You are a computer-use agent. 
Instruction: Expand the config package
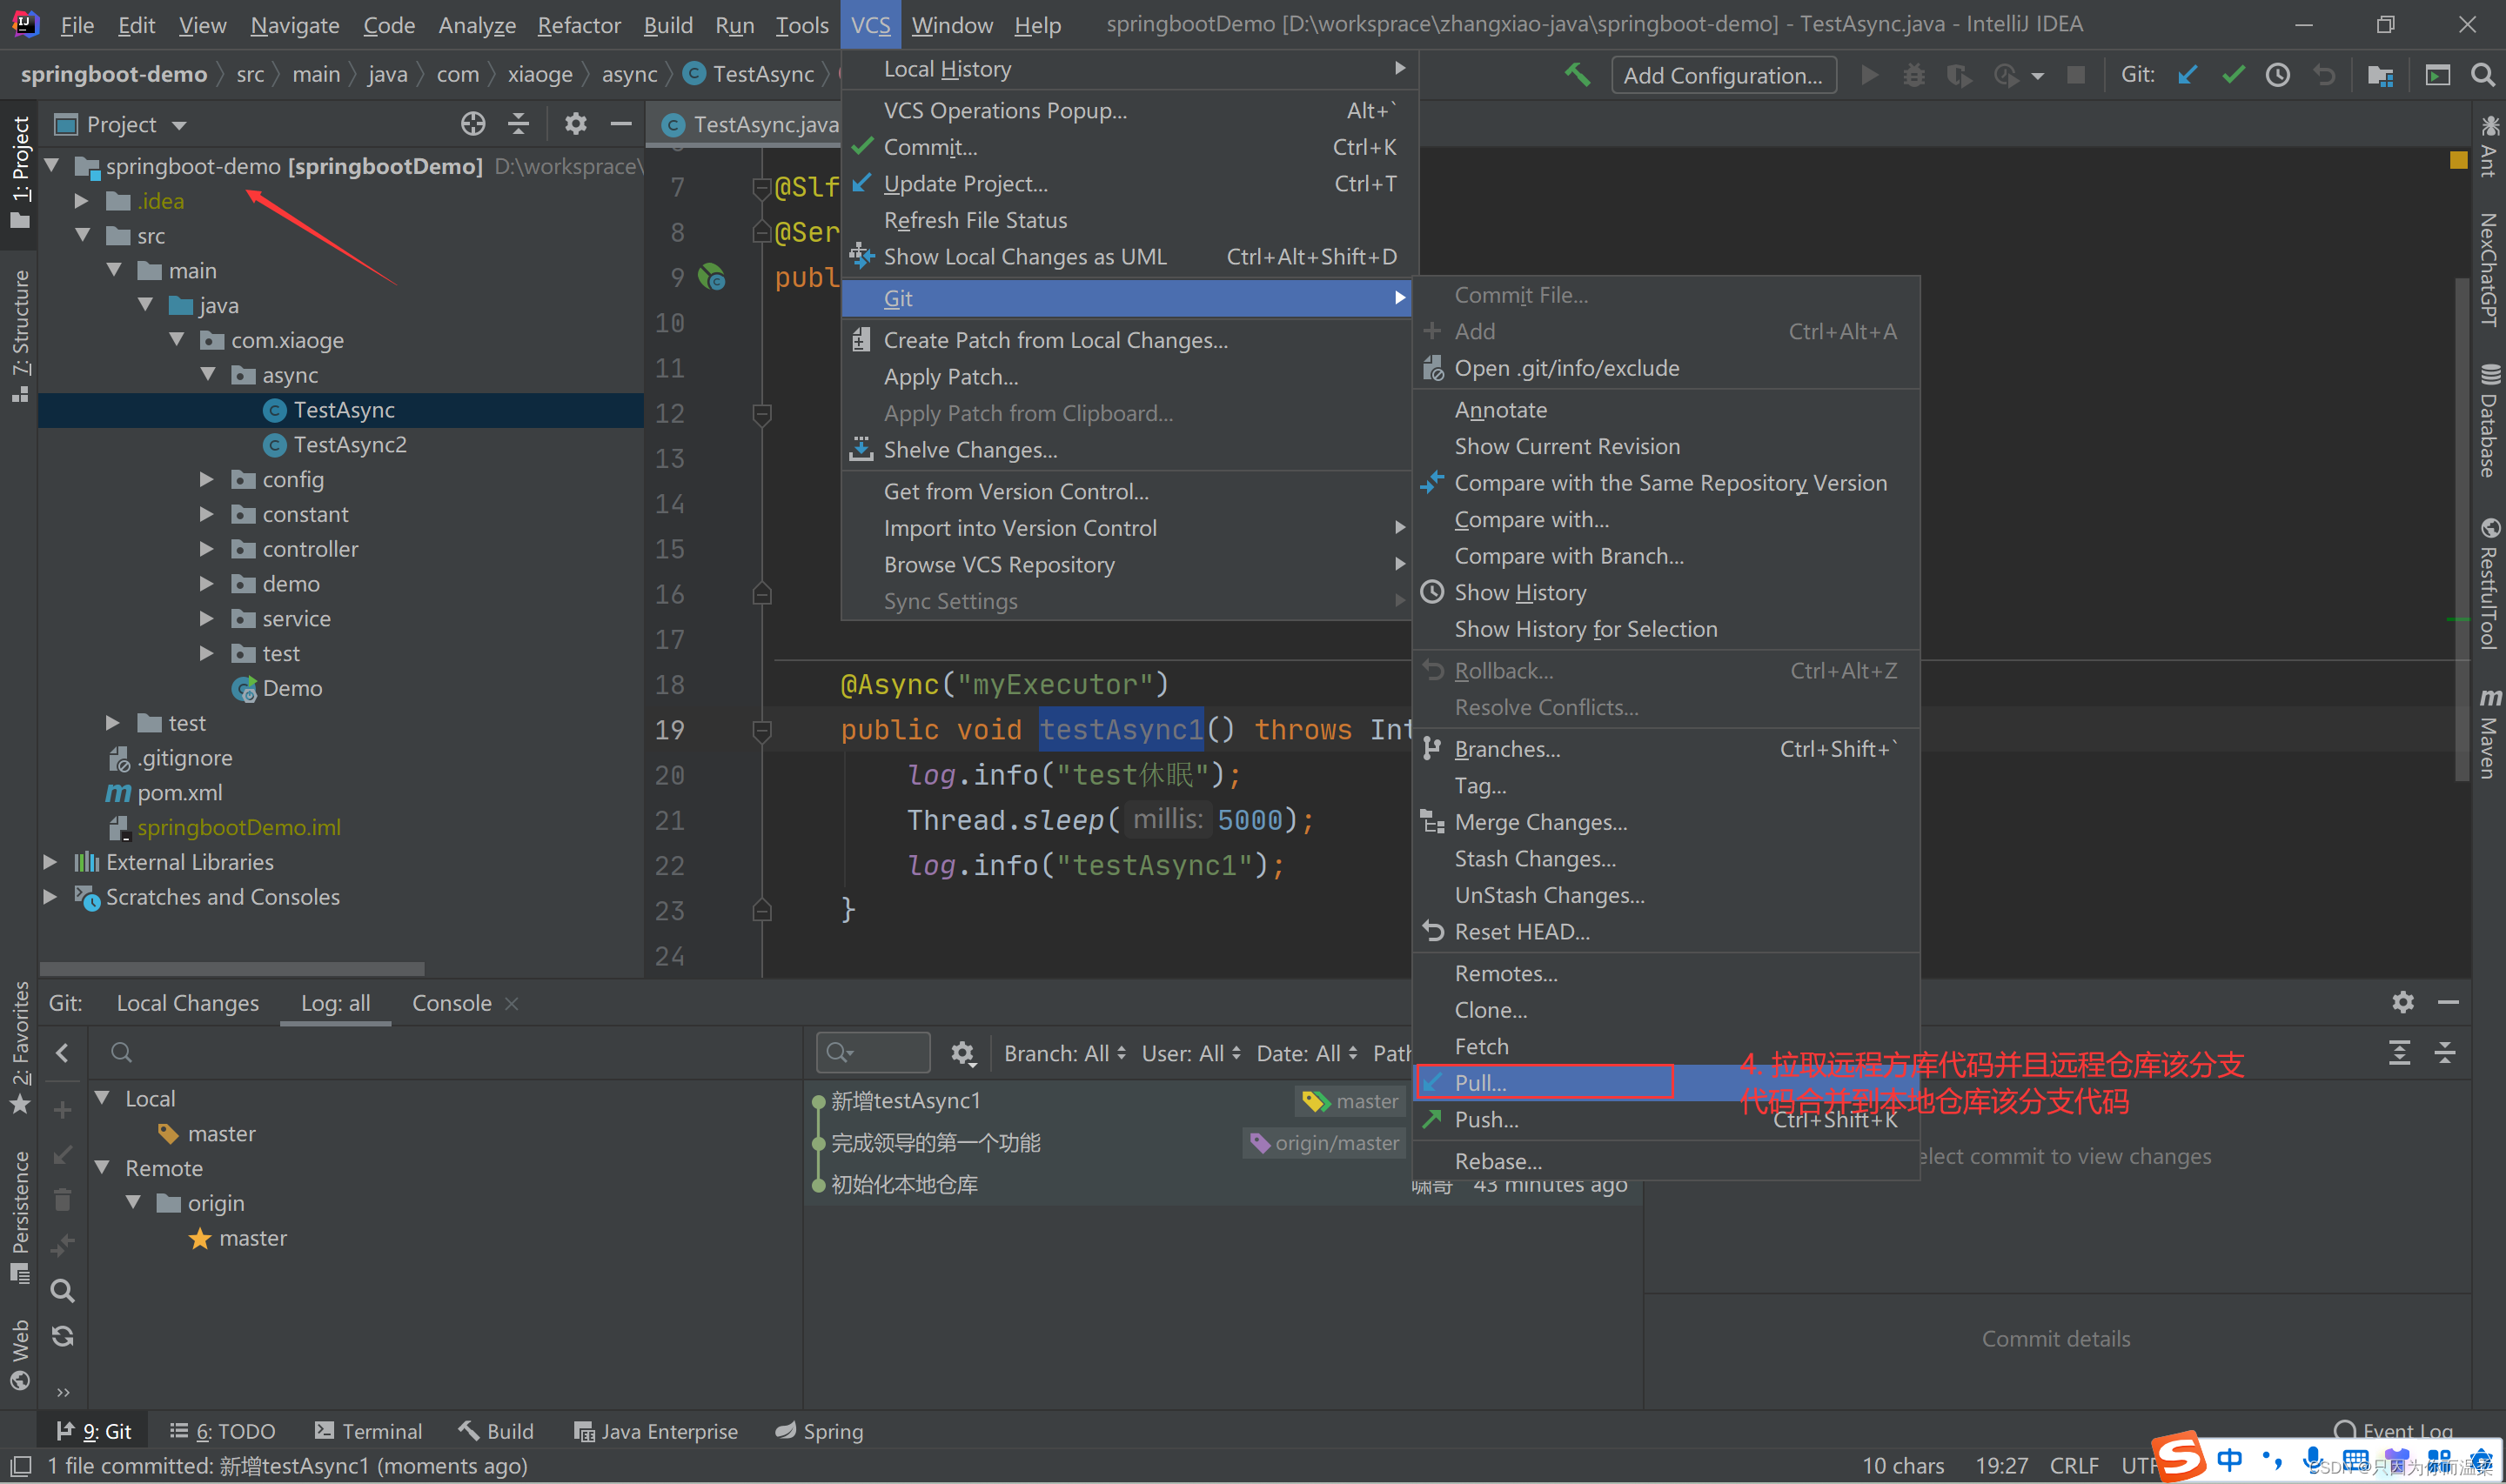pyautogui.click(x=207, y=480)
